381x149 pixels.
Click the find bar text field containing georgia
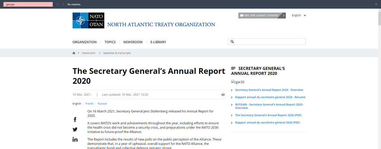click(28, 4)
